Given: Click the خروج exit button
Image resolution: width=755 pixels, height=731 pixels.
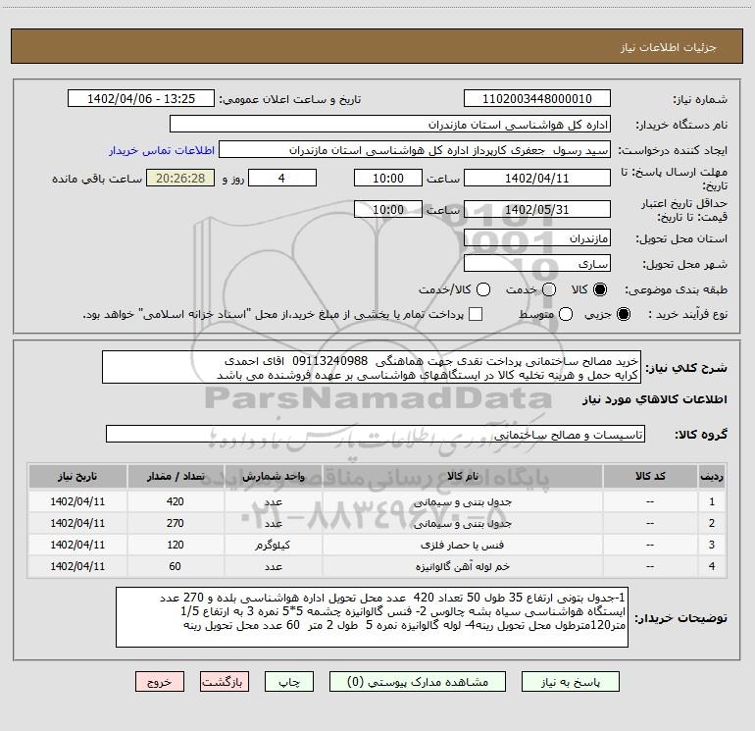Looking at the screenshot, I should [x=160, y=682].
